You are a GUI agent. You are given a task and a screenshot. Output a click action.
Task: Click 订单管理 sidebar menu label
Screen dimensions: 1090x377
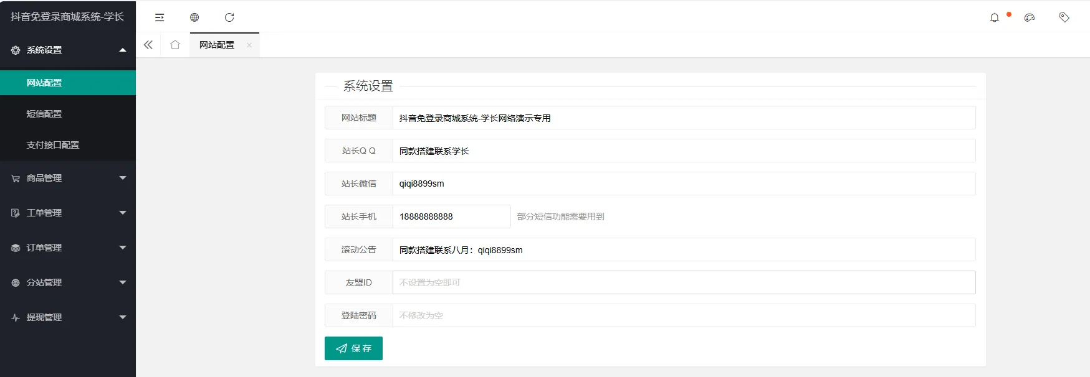44,248
